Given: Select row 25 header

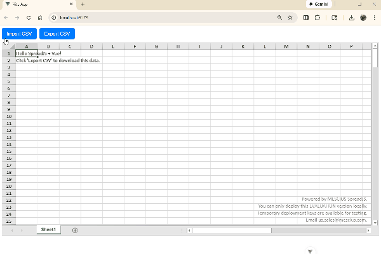Looking at the screenshot, I should (9, 221).
